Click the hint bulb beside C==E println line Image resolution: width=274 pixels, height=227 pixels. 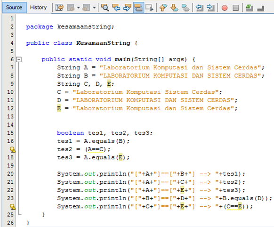[x=13, y=207]
